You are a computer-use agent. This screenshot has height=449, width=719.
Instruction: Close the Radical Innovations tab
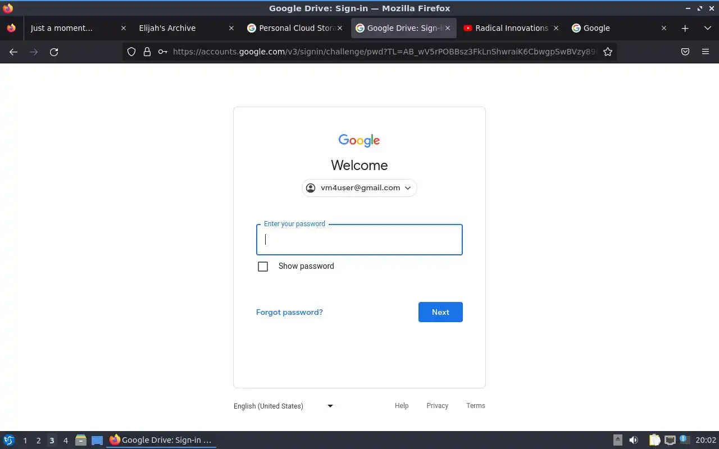pos(556,28)
